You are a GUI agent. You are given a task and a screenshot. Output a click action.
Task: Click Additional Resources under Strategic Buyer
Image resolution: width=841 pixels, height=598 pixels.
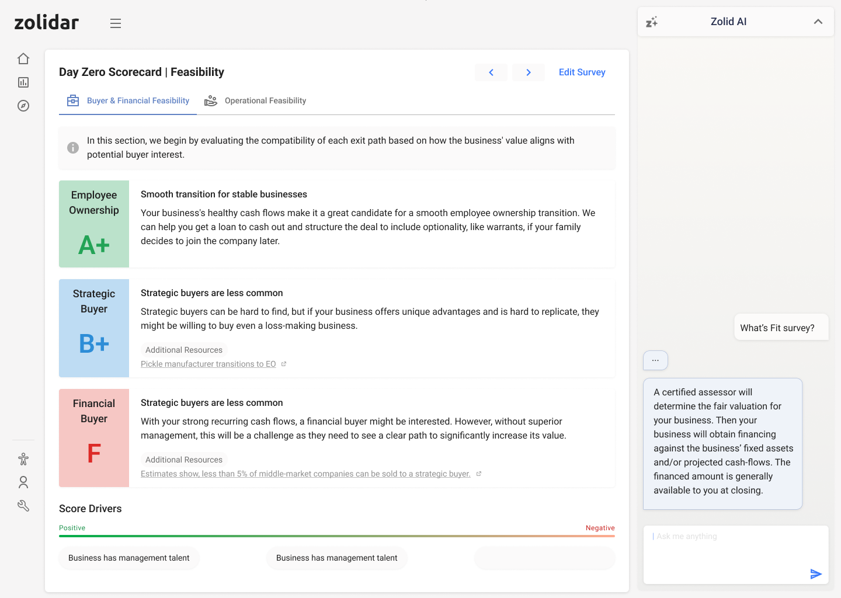tap(184, 350)
